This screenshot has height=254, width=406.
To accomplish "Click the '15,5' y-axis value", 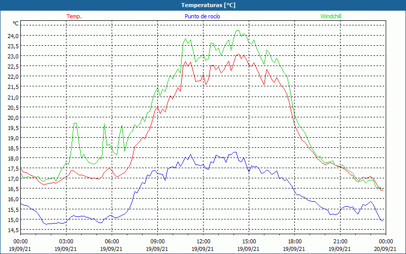I will [13, 209].
